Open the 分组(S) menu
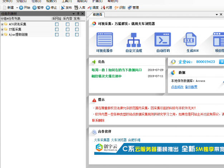 click(21, 1)
